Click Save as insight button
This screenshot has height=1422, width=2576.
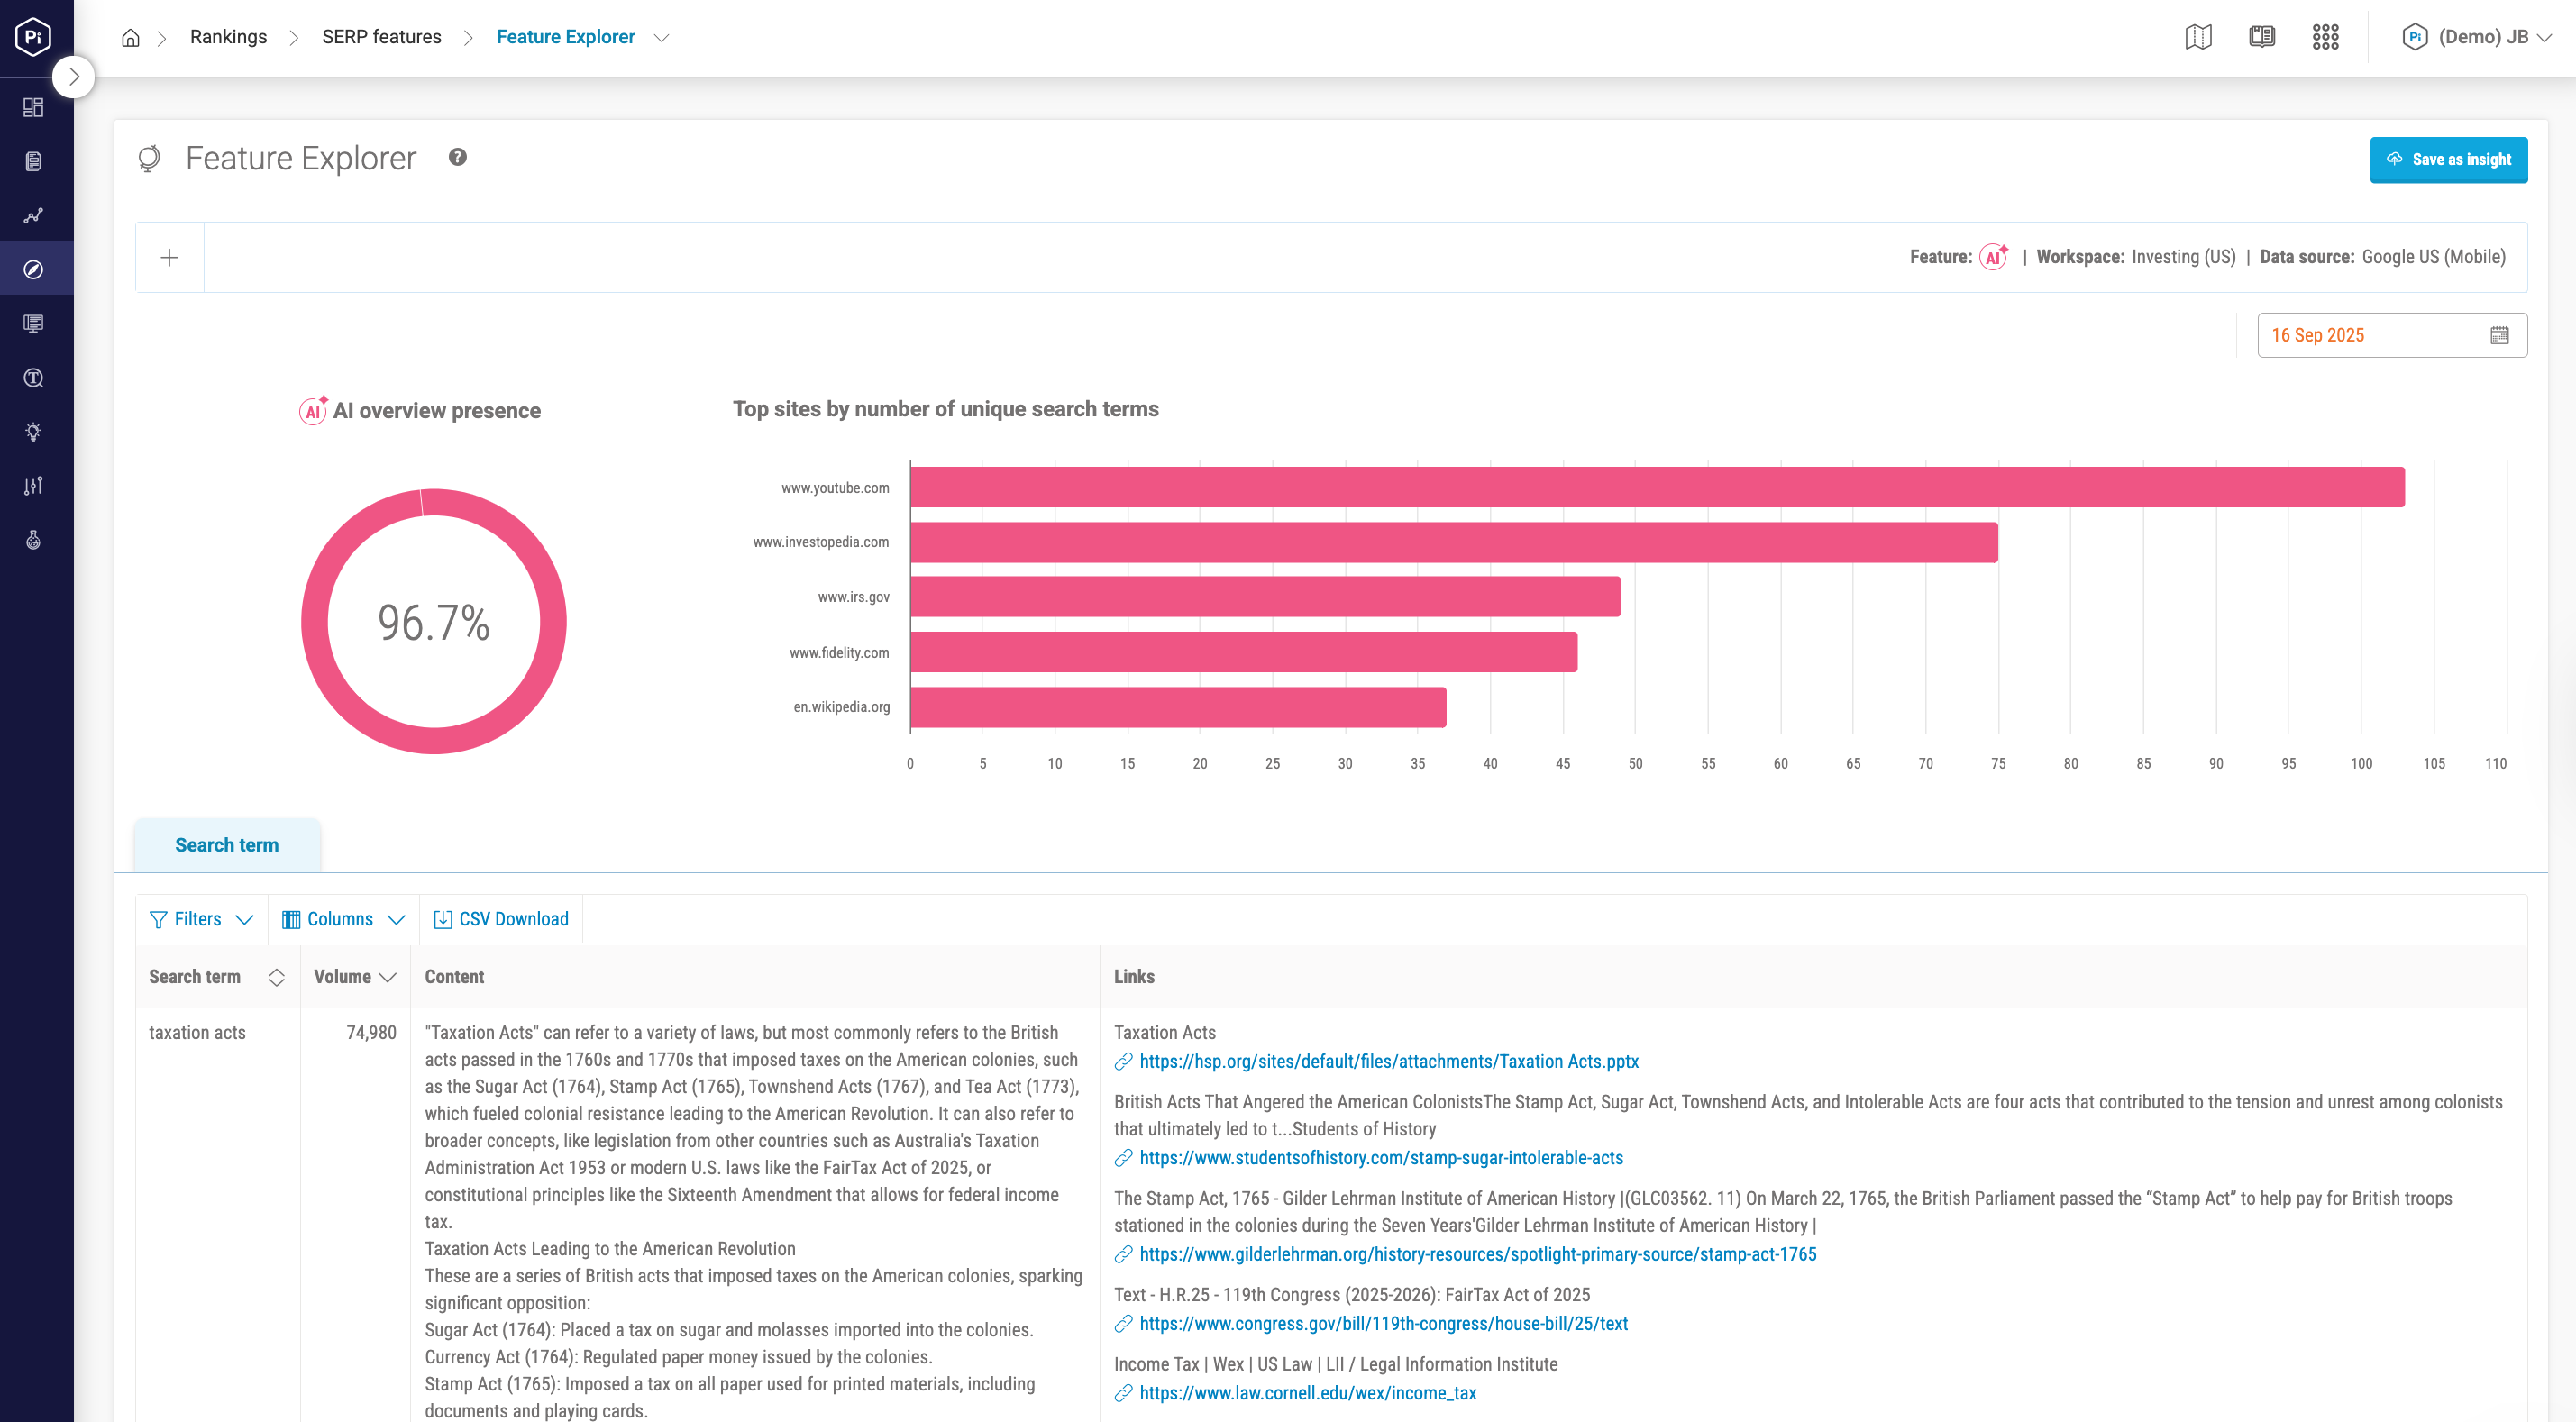click(x=2448, y=160)
